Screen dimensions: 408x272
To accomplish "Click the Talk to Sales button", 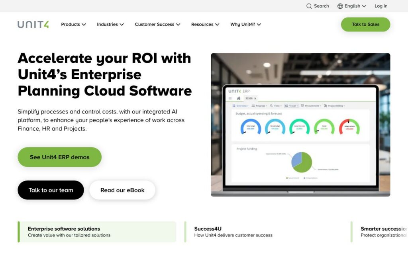I will pyautogui.click(x=365, y=24).
